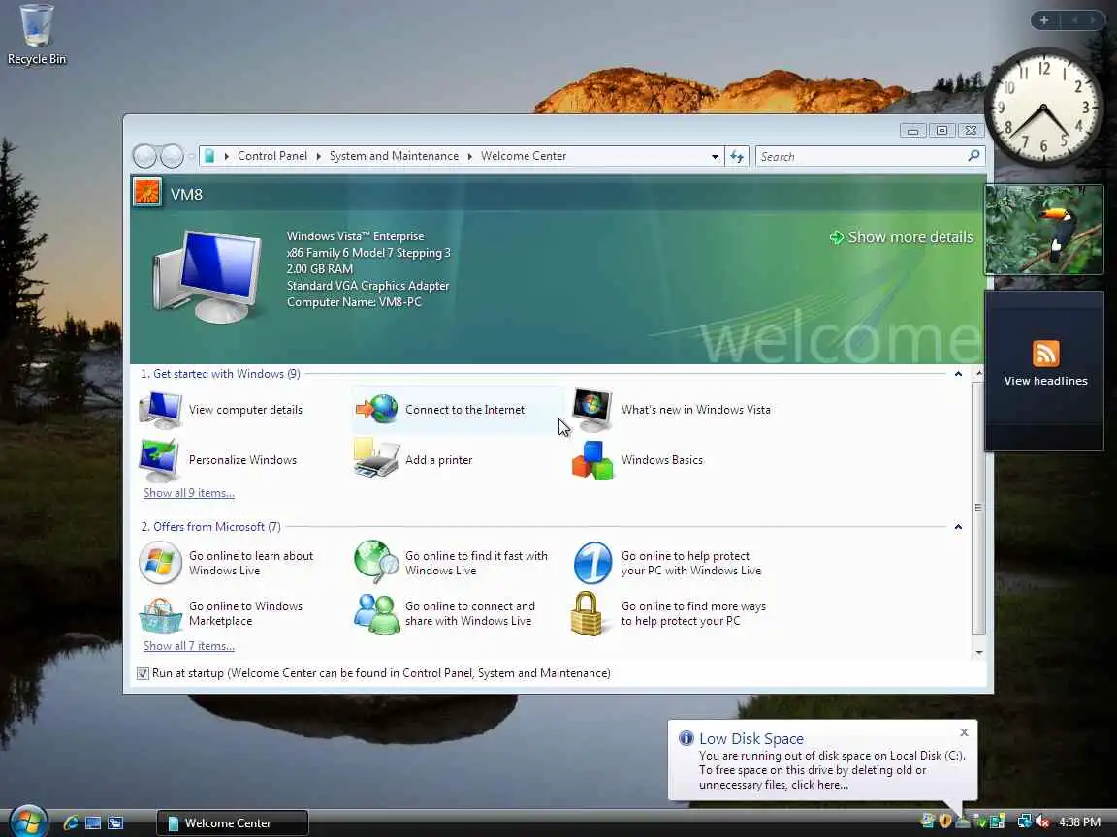Expand arrow after System and Maintenance breadcrumb
The height and width of the screenshot is (837, 1117).
pos(470,156)
